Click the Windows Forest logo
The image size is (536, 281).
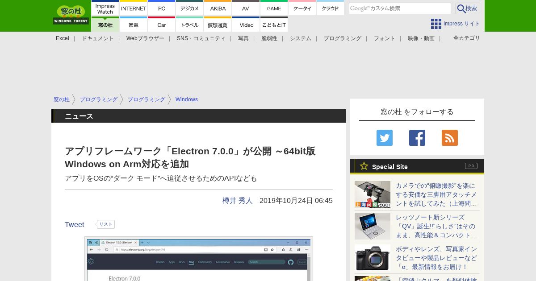[71, 15]
